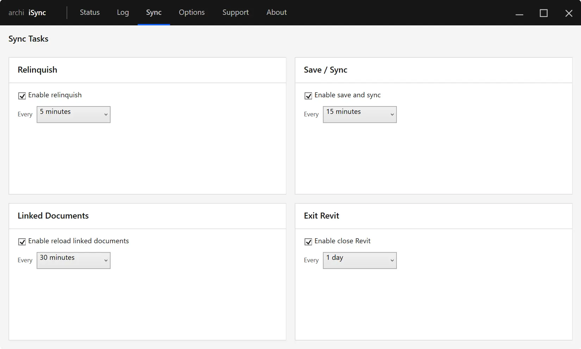Click the archi iSync logo
Viewport: 581px width, 349px height.
point(28,12)
